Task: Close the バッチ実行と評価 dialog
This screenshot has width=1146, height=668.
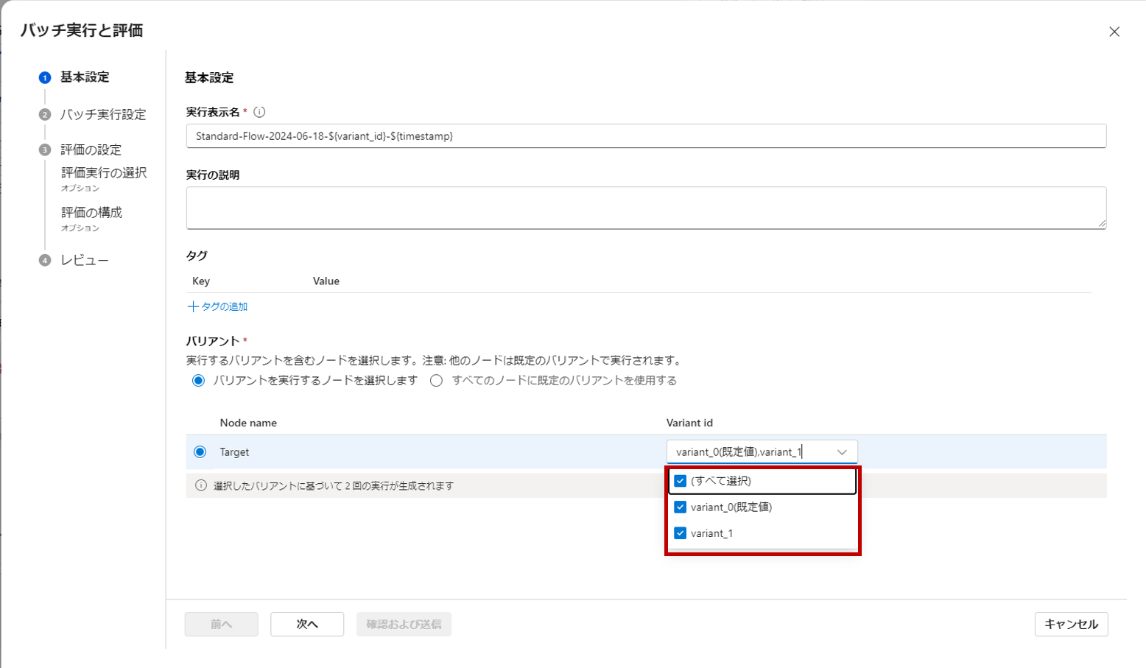Action: pyautogui.click(x=1114, y=32)
